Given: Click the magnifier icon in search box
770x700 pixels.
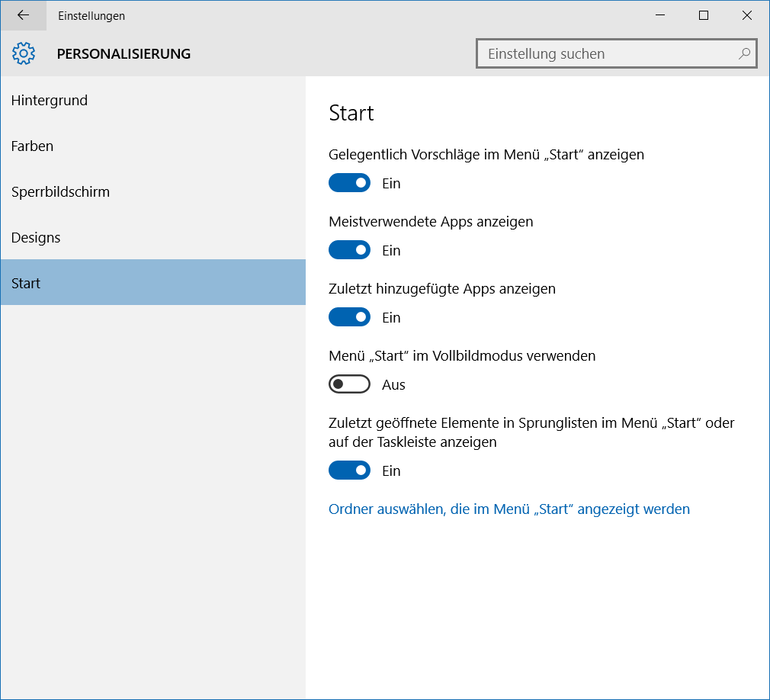Looking at the screenshot, I should (744, 53).
